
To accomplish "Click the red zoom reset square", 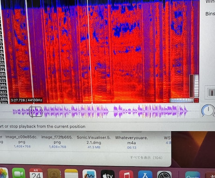I will (x=196, y=100).
